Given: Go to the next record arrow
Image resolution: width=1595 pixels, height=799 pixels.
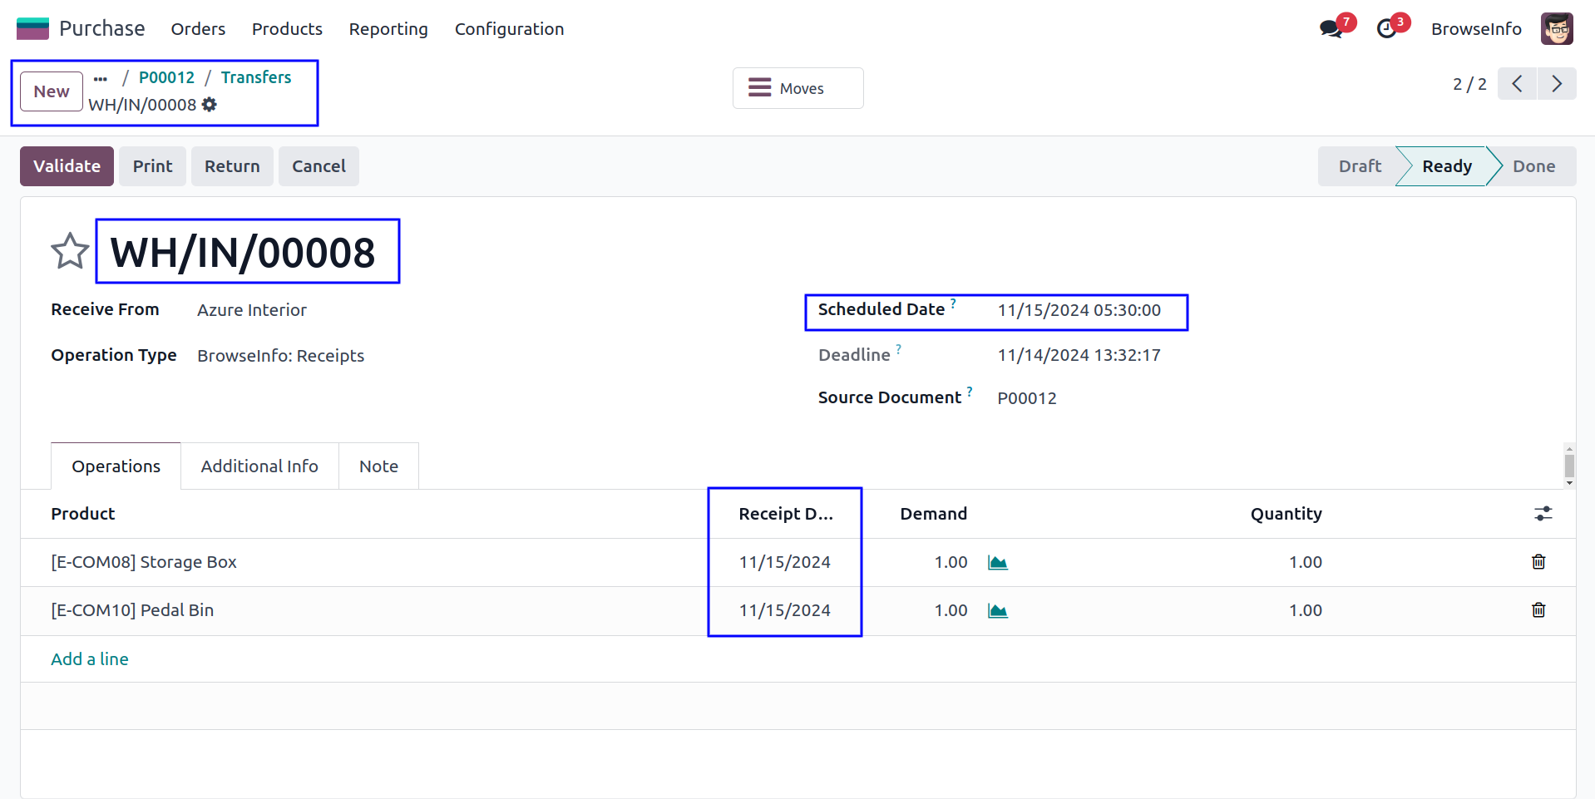Looking at the screenshot, I should coord(1556,84).
